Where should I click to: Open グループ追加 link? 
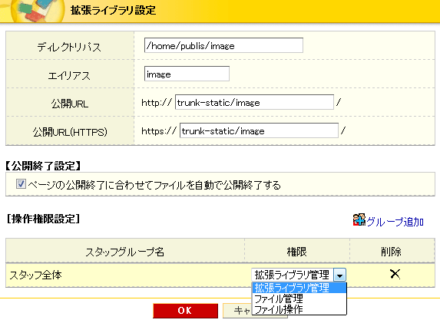pos(395,222)
